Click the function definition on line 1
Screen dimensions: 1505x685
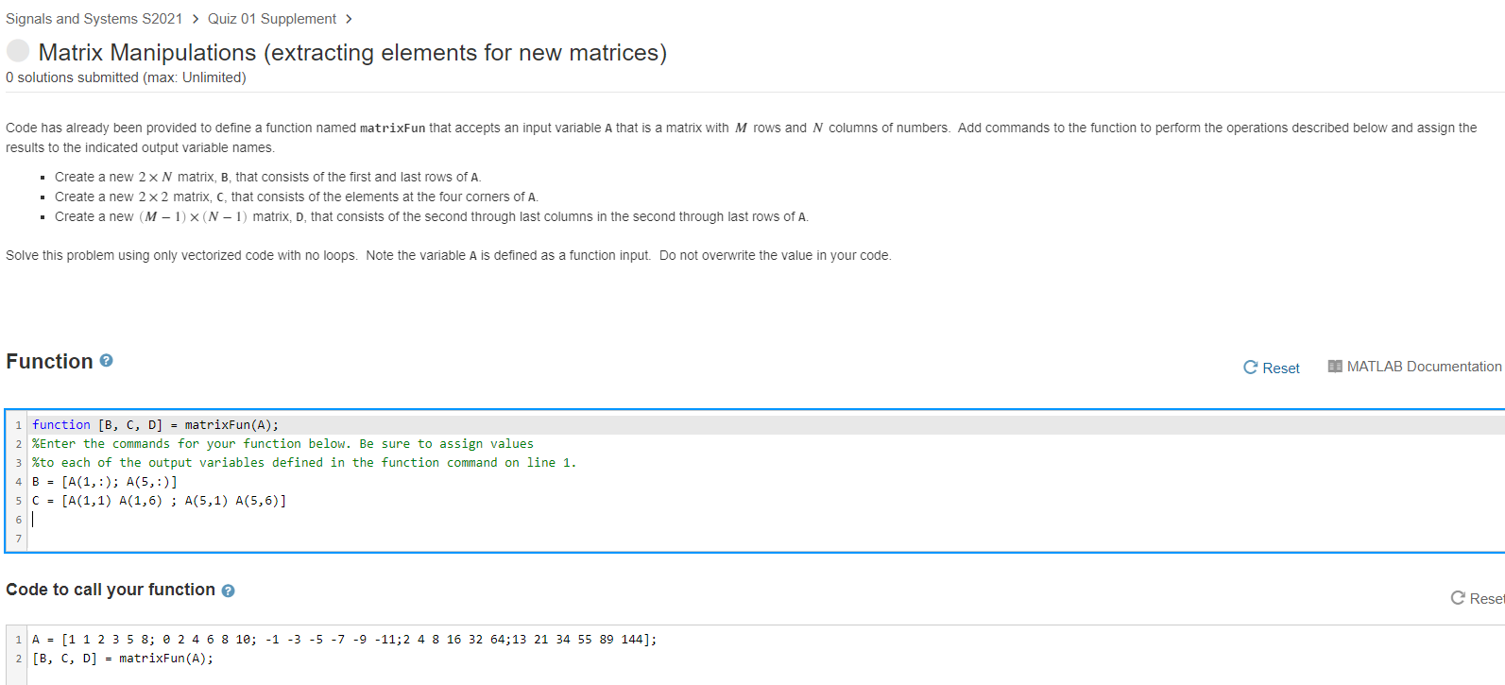pyautogui.click(x=154, y=424)
